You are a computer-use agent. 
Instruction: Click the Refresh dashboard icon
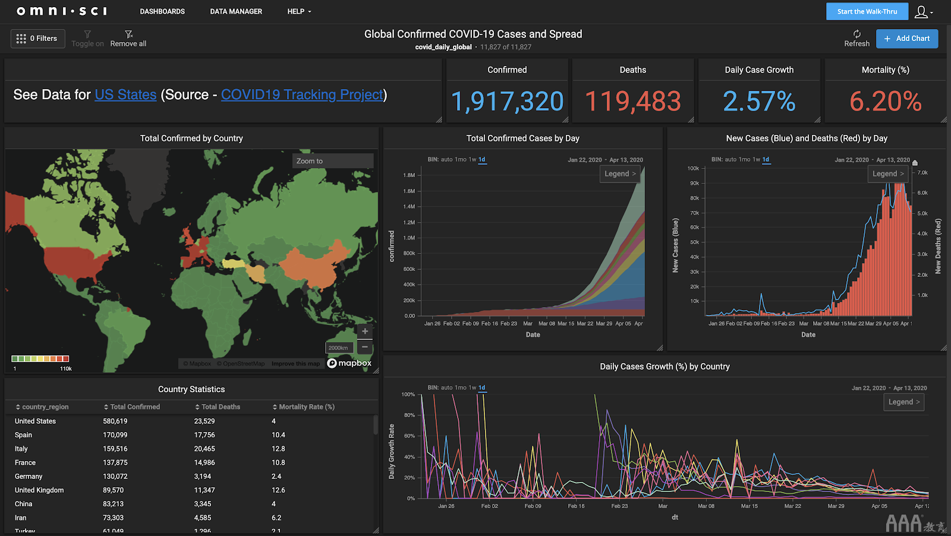[x=856, y=34]
